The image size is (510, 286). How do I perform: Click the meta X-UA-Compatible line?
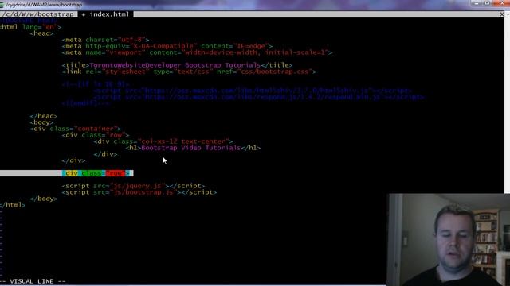pyautogui.click(x=167, y=46)
